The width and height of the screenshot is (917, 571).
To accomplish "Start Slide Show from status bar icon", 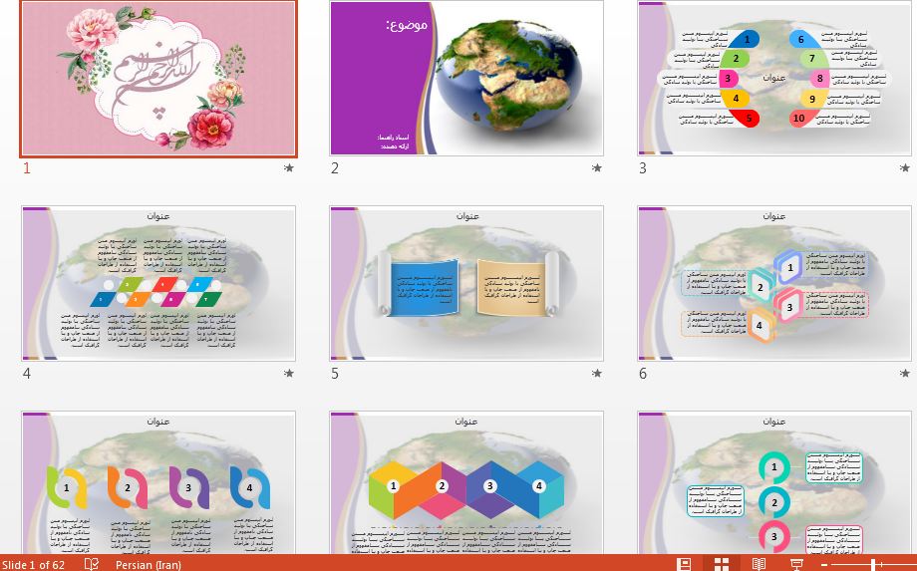I will [x=796, y=564].
